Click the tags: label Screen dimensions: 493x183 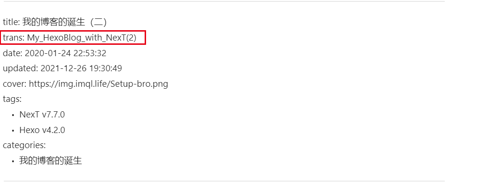(x=12, y=99)
